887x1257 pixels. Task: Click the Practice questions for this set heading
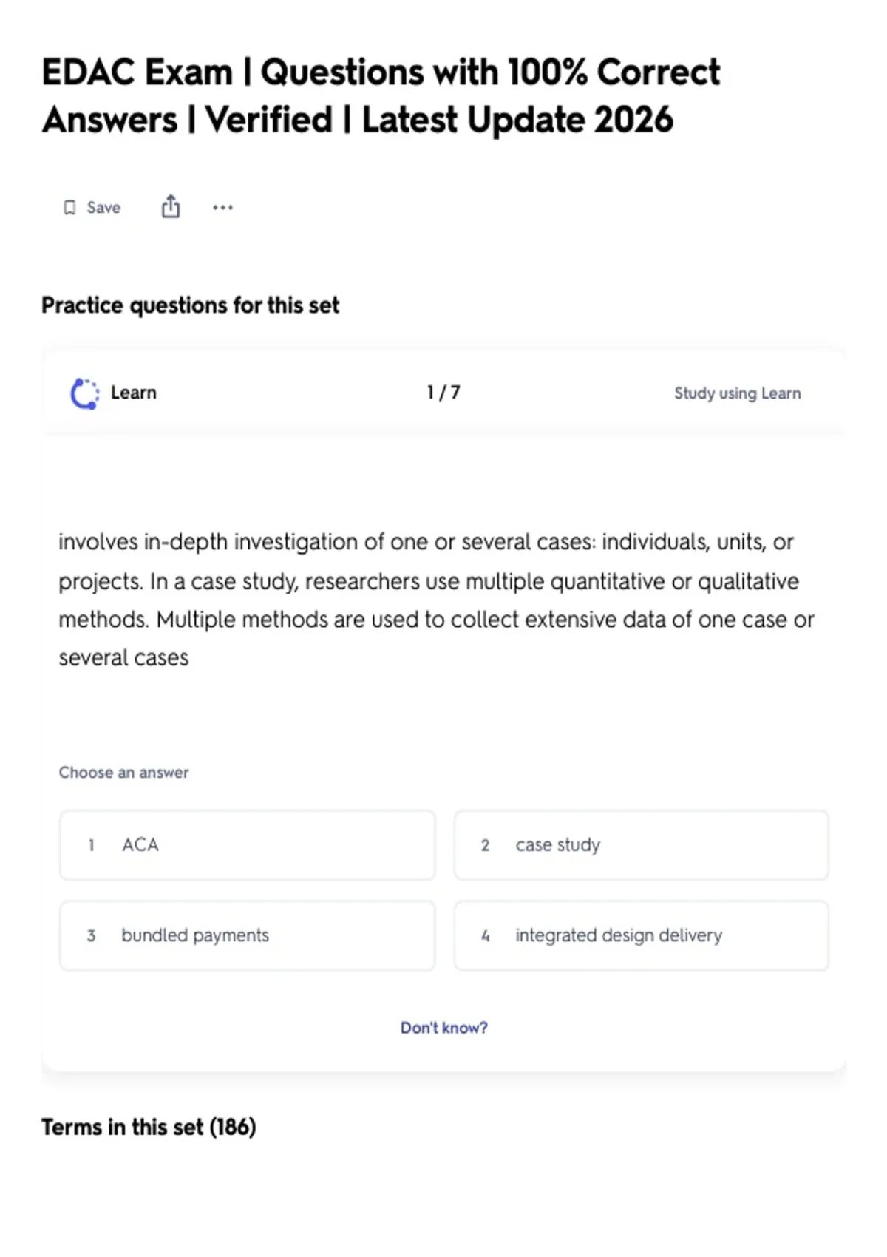pyautogui.click(x=190, y=305)
